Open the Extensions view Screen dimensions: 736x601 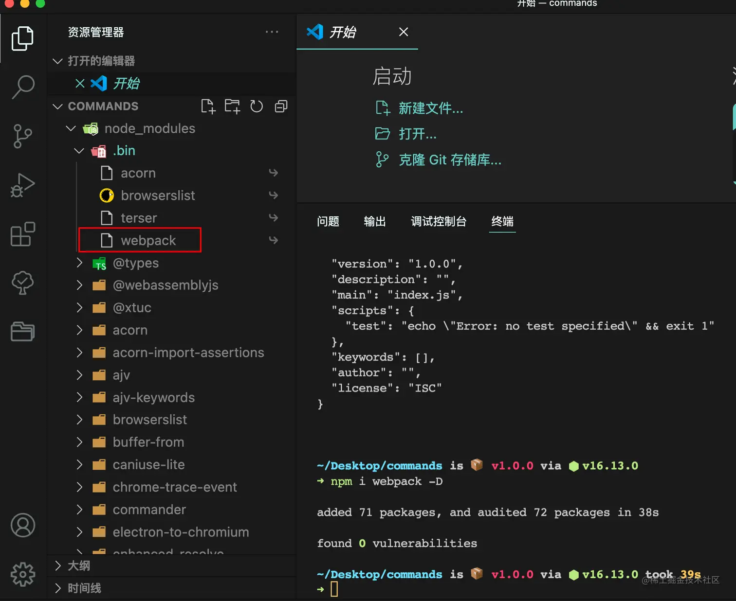click(23, 234)
